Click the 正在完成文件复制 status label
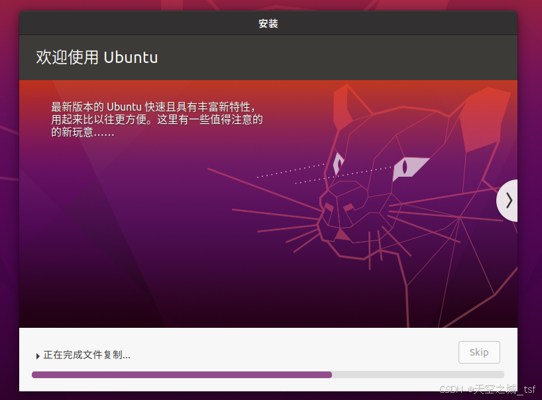The width and height of the screenshot is (542, 400). tap(86, 356)
